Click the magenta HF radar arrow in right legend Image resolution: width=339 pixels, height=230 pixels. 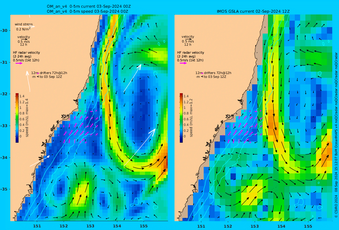pos(183,63)
